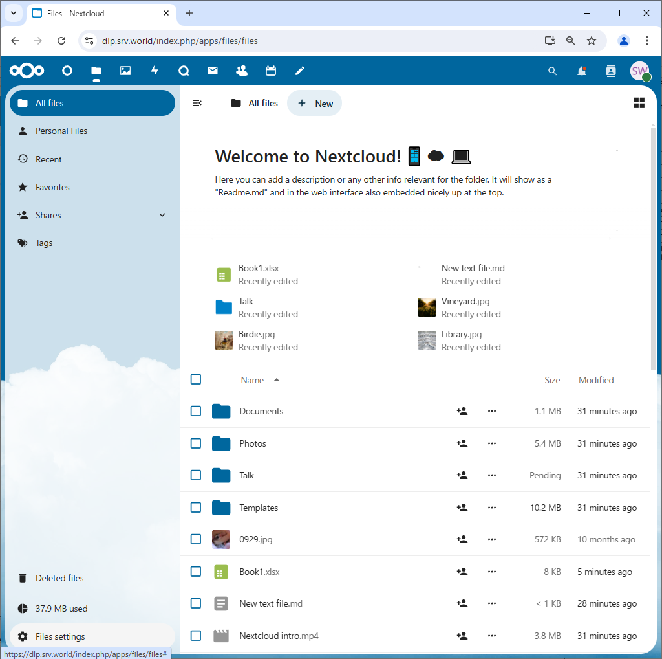Open actions menu for Book1.xlsx
Image resolution: width=662 pixels, height=659 pixels.
click(x=492, y=572)
